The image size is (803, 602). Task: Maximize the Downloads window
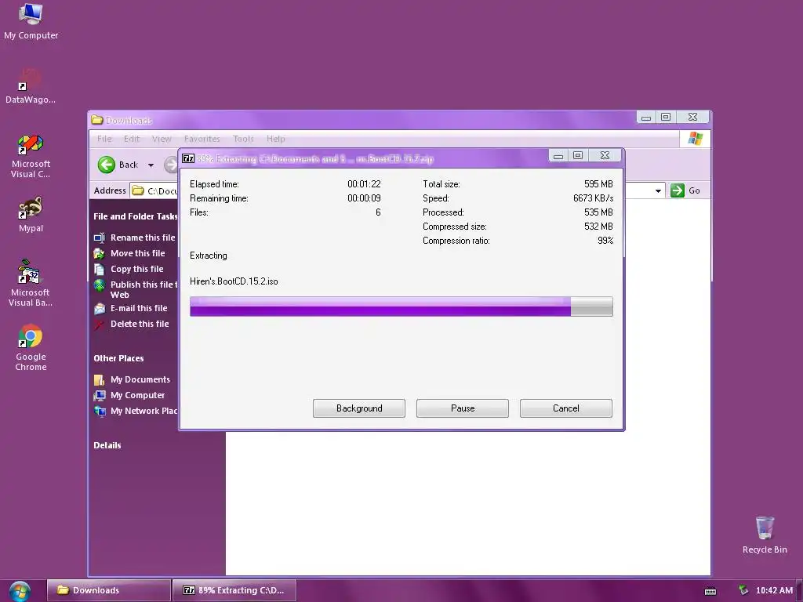point(666,118)
